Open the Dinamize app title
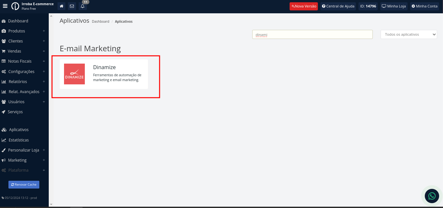443x208 pixels. coord(104,67)
